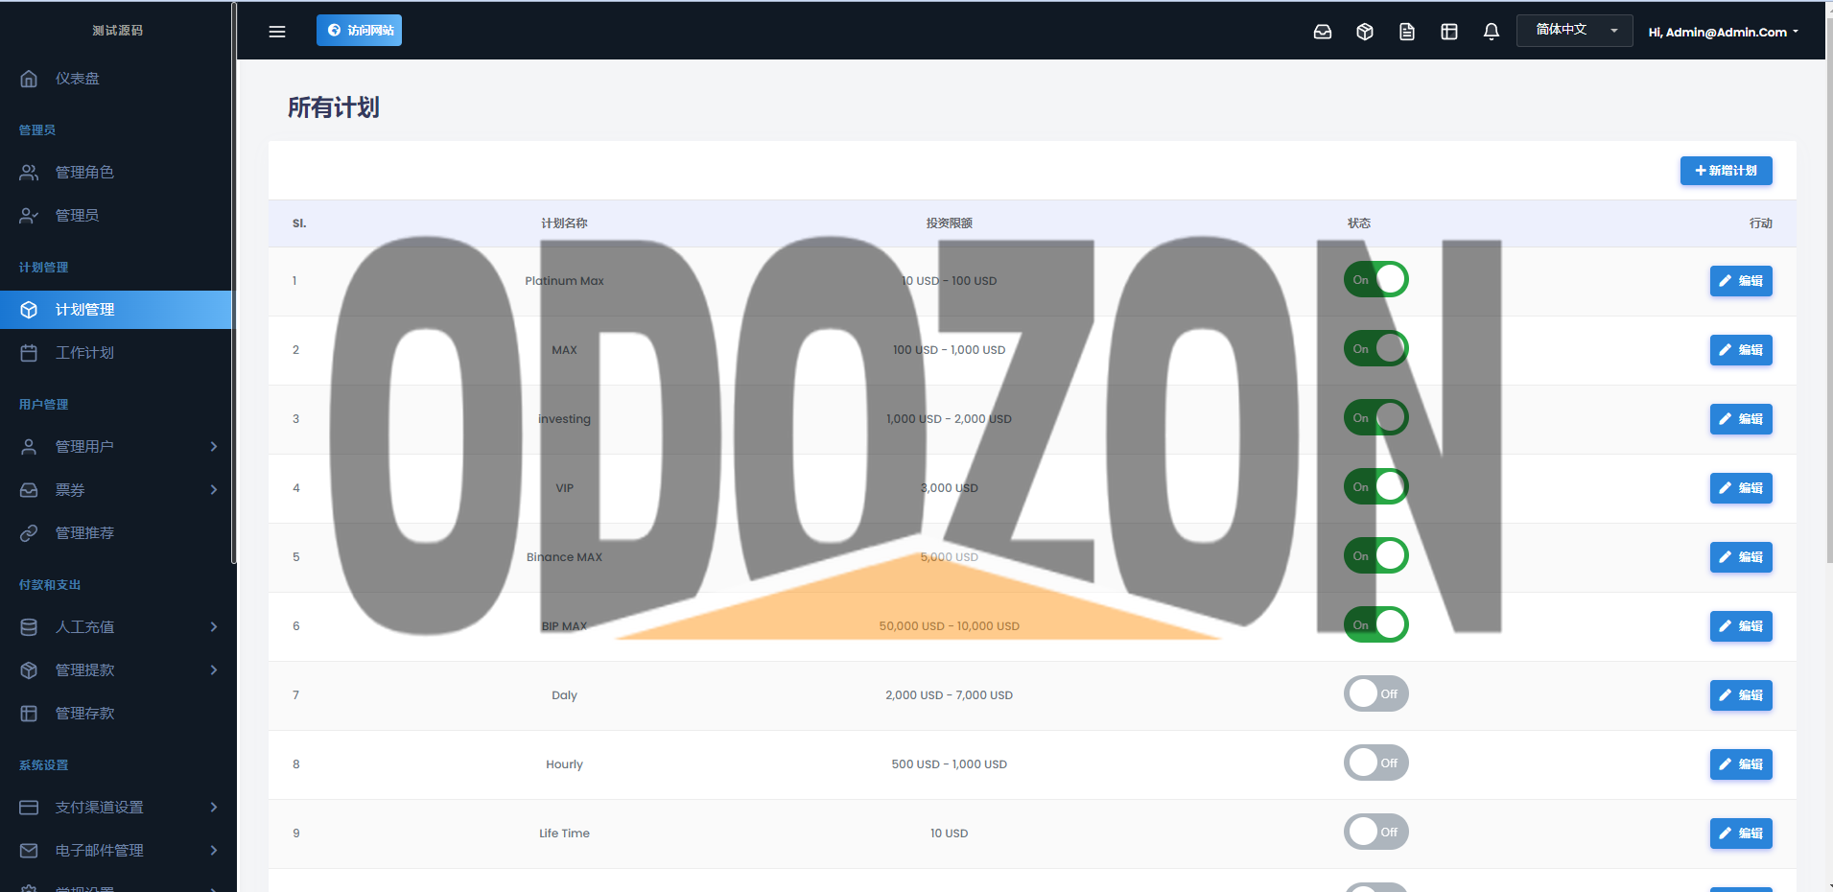1833x892 pixels.
Task: Toggle status switch for Binance MAX plan
Action: pyautogui.click(x=1375, y=555)
